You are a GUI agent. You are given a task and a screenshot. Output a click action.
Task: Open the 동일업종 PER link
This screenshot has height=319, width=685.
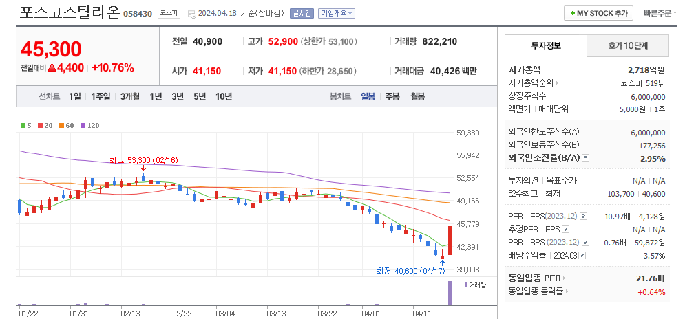pos(537,278)
